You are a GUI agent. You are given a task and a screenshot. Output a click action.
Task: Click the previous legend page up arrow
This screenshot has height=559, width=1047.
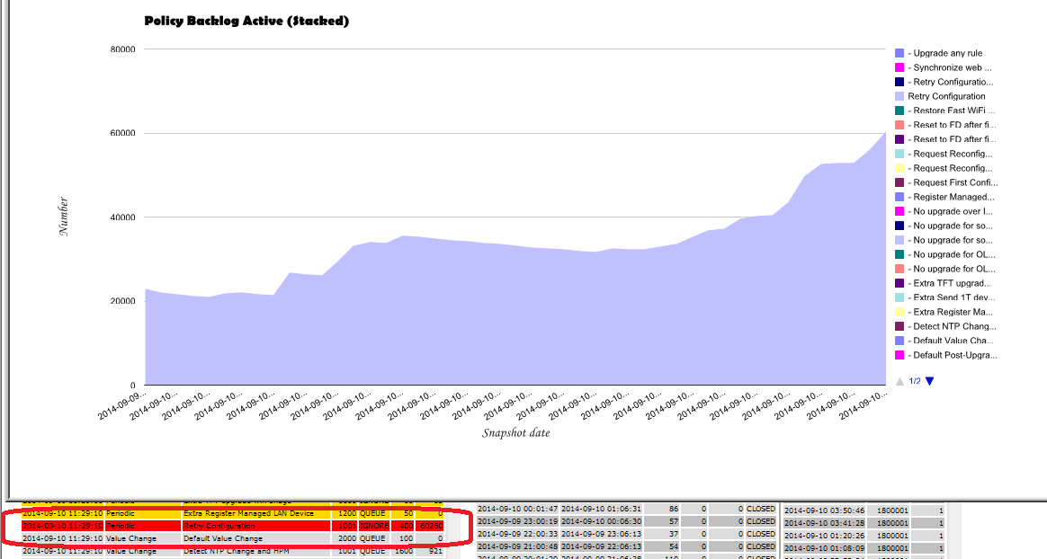pyautogui.click(x=899, y=381)
